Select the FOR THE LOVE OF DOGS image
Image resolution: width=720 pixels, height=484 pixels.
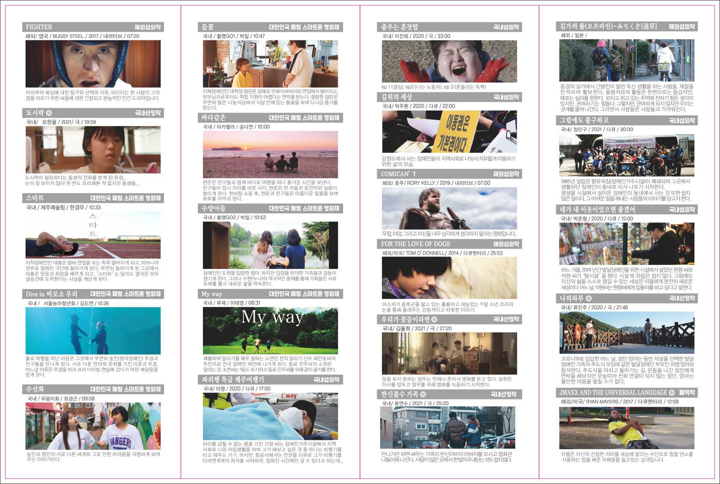[449, 278]
